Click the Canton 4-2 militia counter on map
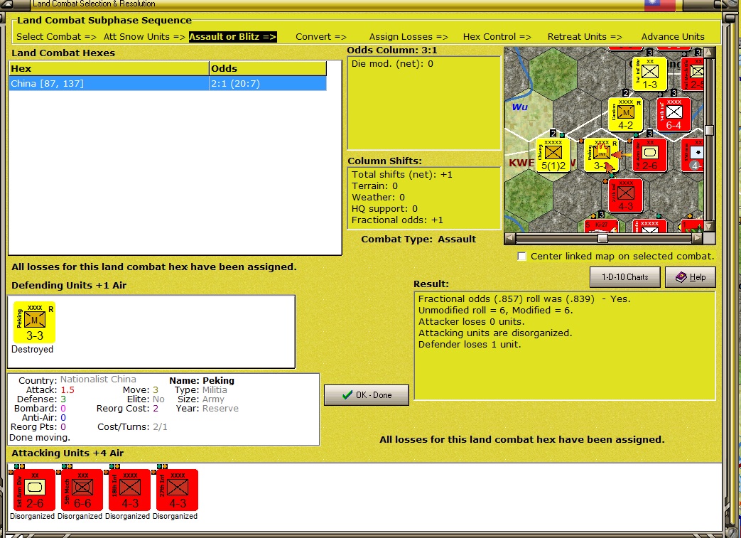 (625, 114)
